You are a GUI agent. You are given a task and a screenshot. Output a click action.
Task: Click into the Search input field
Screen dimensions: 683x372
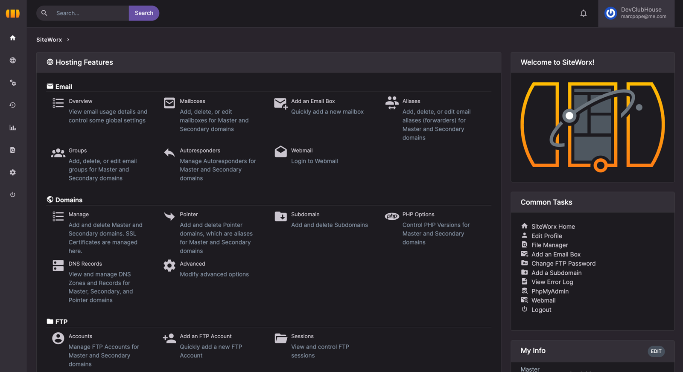[90, 13]
